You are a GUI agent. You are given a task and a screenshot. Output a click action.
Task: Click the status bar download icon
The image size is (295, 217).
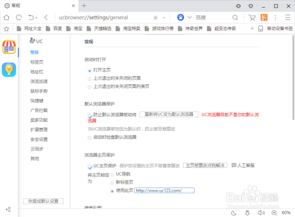click(247, 213)
